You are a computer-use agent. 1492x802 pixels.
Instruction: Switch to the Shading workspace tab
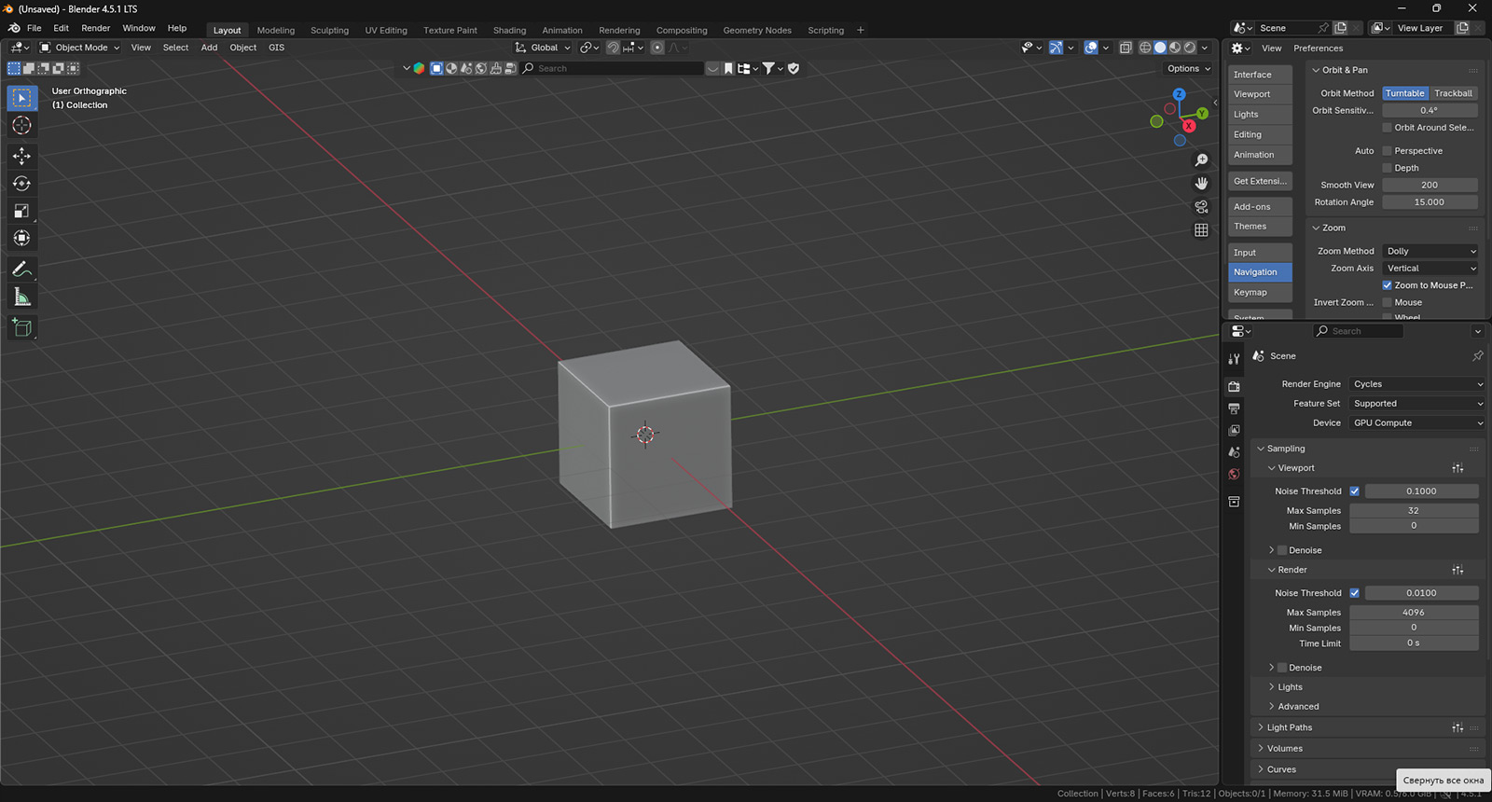point(509,30)
